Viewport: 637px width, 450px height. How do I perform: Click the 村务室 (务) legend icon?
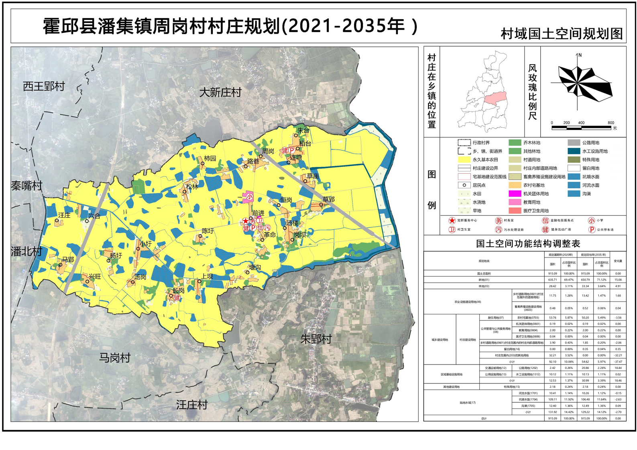(498, 221)
